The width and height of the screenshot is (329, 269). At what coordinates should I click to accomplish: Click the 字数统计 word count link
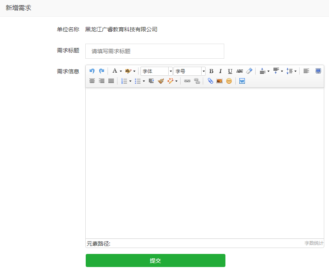314,243
